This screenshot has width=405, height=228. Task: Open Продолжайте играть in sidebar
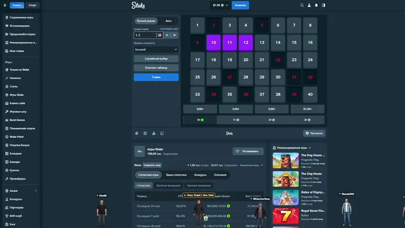21,34
